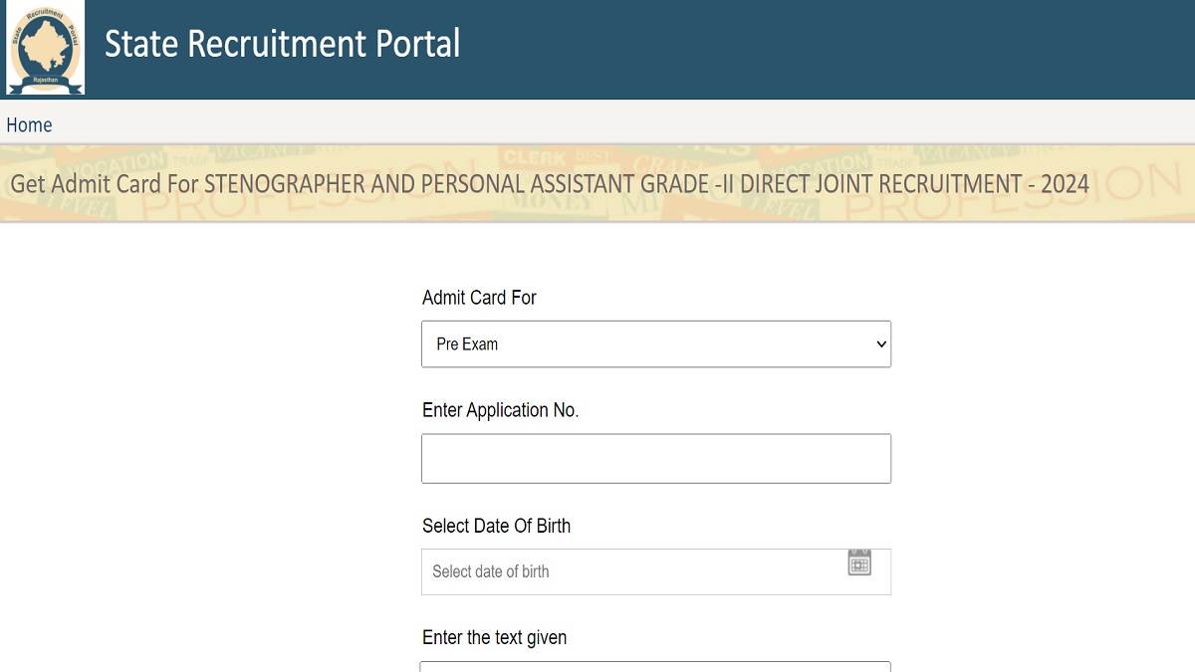Focus the captcha text box at bottom

coord(656,666)
